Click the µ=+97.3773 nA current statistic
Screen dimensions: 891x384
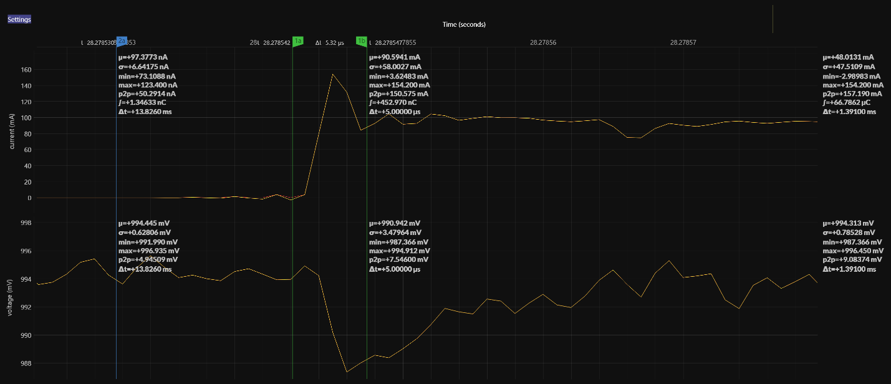[142, 57]
